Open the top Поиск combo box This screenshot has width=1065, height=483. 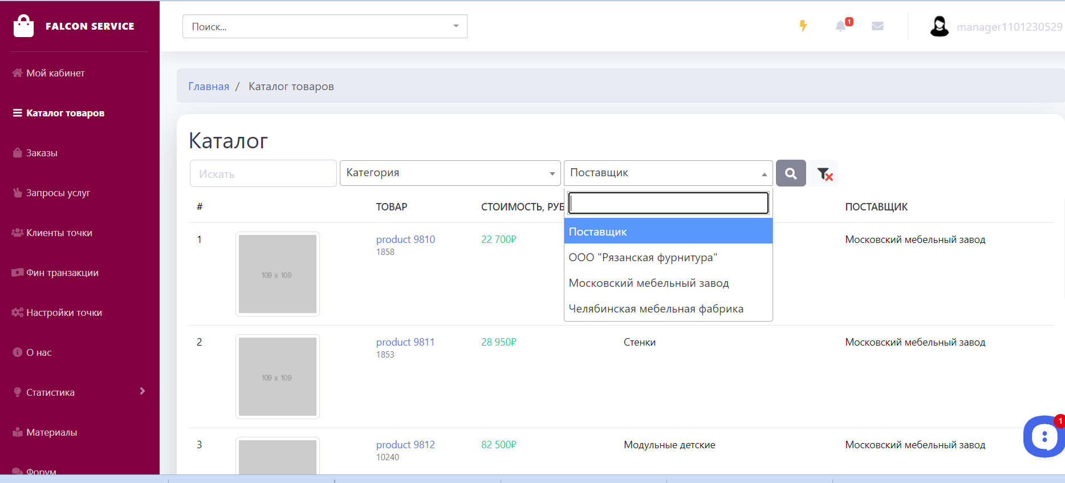pyautogui.click(x=324, y=27)
